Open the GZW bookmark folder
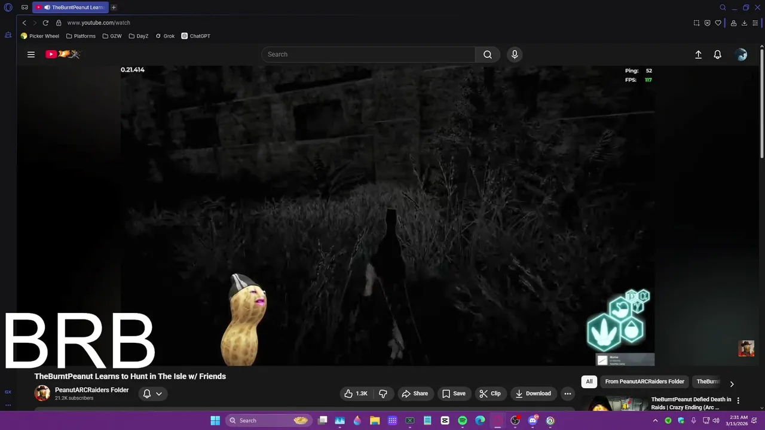Image resolution: width=765 pixels, height=430 pixels. click(x=112, y=36)
